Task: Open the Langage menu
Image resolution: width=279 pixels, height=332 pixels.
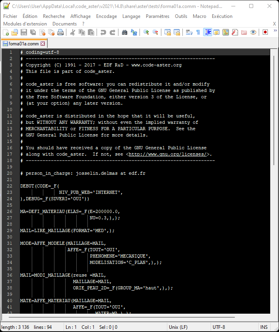Action: tap(131, 16)
